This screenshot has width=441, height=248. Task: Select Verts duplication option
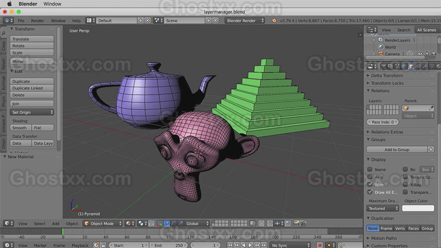[400, 228]
